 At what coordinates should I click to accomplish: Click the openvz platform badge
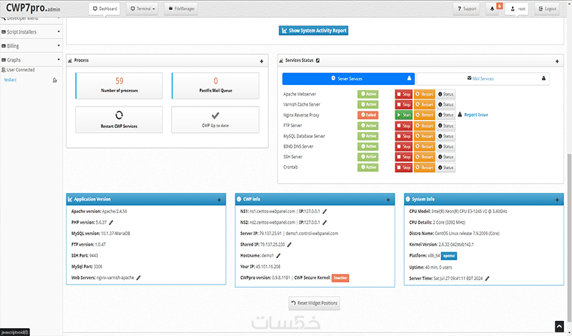pyautogui.click(x=449, y=256)
